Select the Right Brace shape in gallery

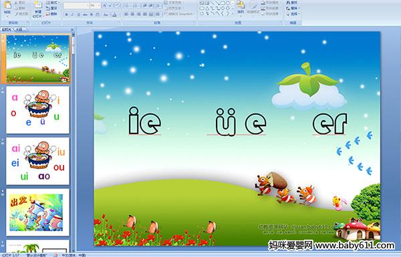point(228,13)
